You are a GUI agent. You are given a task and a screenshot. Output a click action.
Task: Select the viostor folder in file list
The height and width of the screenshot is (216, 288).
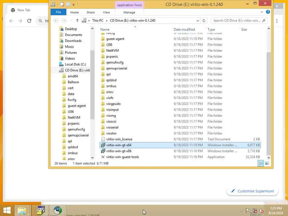pyautogui.click(x=111, y=133)
